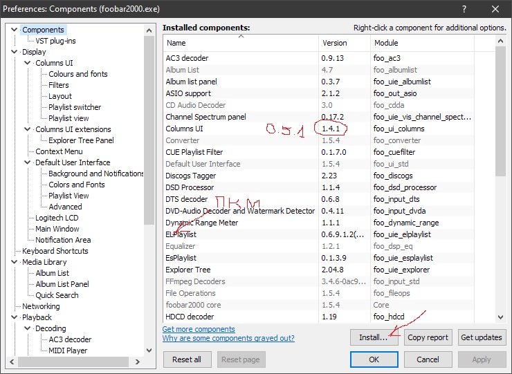Sort components by Name column header
This screenshot has width=512, height=374.
tap(240, 43)
